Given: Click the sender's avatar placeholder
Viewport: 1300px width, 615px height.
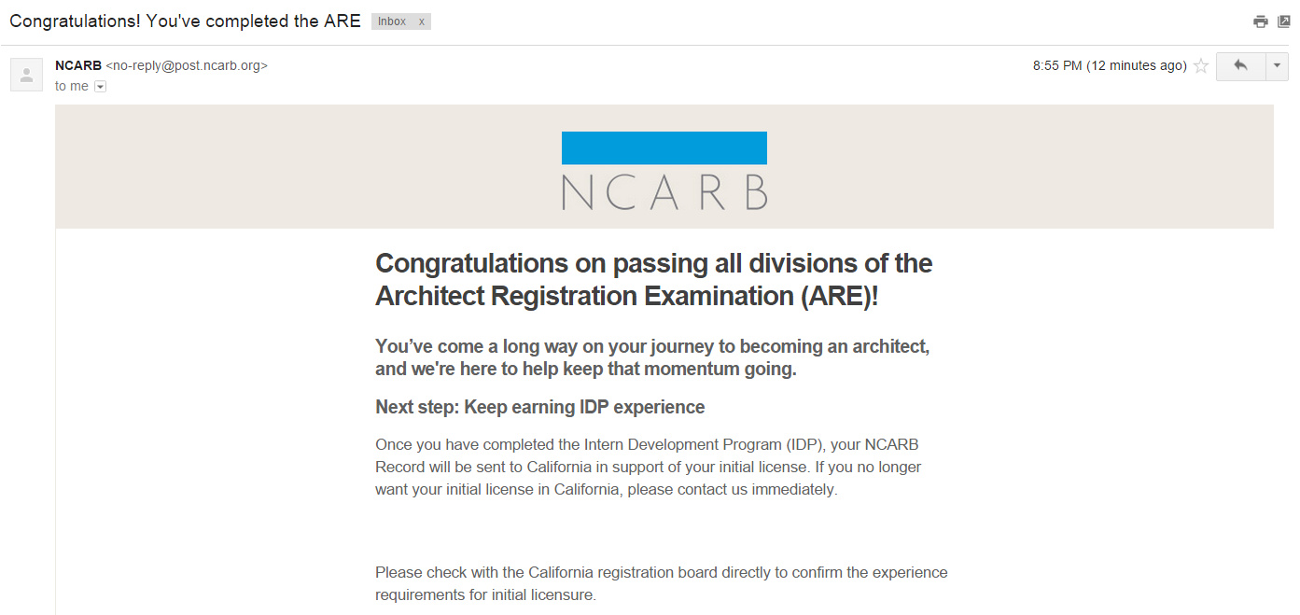Looking at the screenshot, I should 26,75.
